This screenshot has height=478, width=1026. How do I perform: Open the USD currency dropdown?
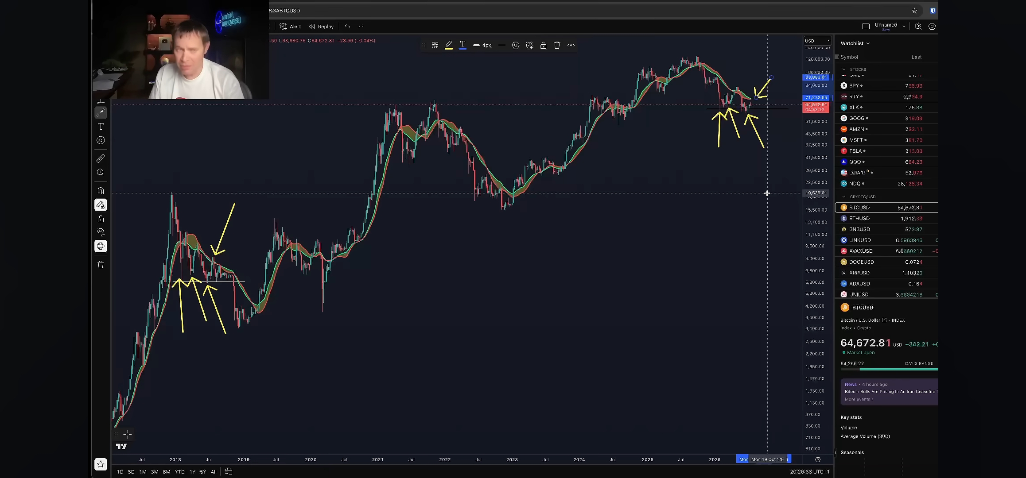tap(818, 41)
